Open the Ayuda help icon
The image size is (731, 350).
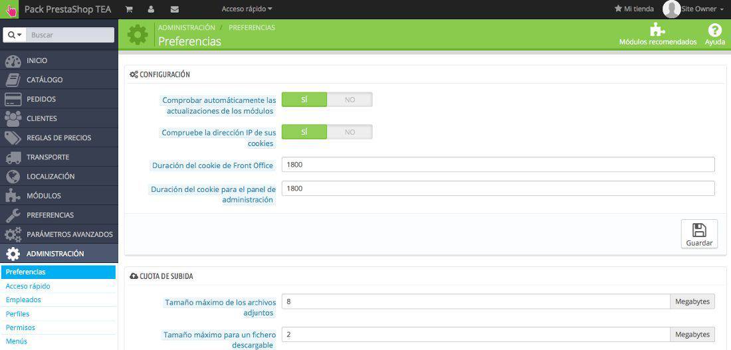[714, 31]
